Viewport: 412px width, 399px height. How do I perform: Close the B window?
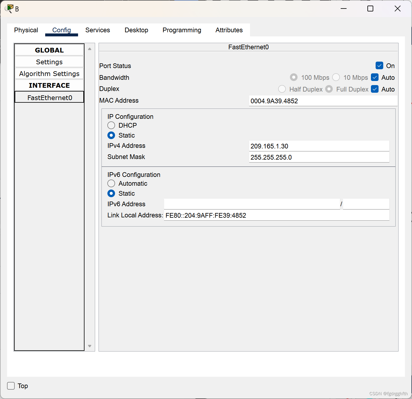pyautogui.click(x=398, y=9)
